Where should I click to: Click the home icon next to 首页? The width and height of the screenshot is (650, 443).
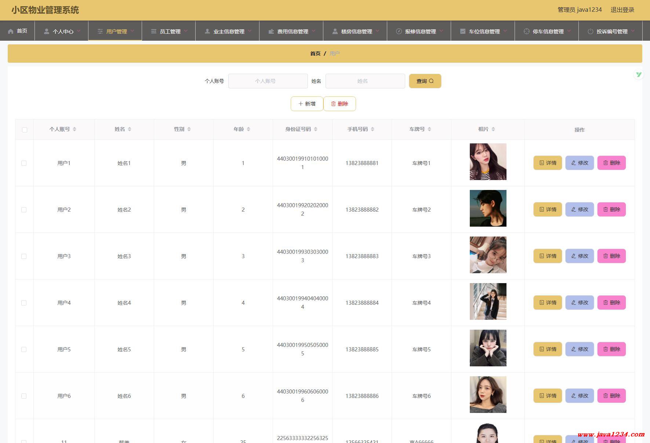tap(11, 31)
